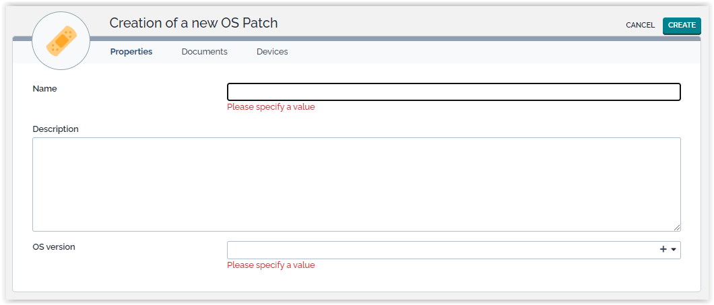Click the error message under OS version

271,265
